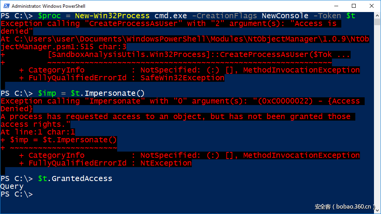The height and width of the screenshot is (214, 381).
Task: Click the PowerShell icon in title bar
Action: pos(6,6)
